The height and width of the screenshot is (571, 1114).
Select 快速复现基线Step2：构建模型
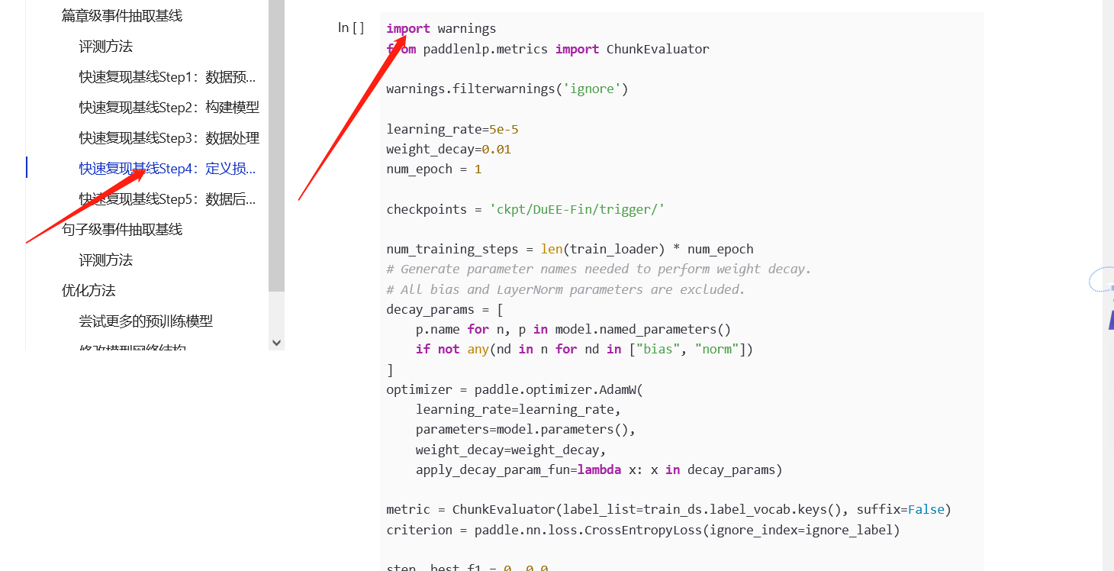click(169, 107)
